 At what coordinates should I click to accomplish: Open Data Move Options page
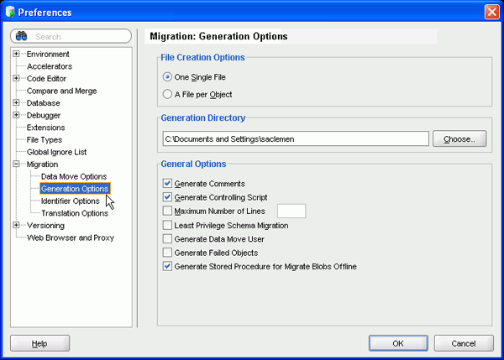[x=74, y=177]
